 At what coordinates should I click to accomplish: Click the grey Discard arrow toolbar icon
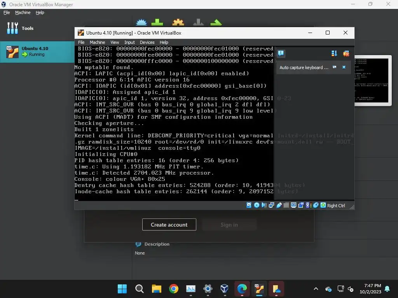199,23
